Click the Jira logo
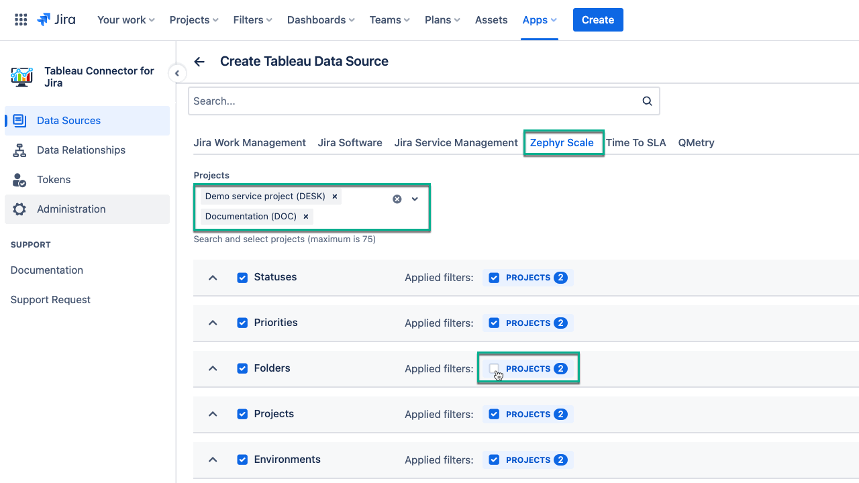 click(x=56, y=20)
